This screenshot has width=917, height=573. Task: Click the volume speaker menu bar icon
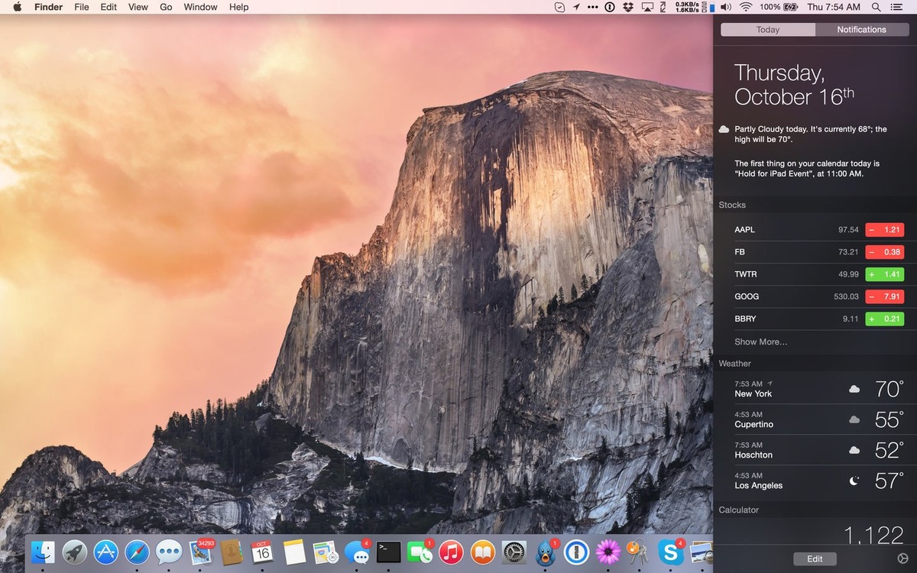point(725,7)
